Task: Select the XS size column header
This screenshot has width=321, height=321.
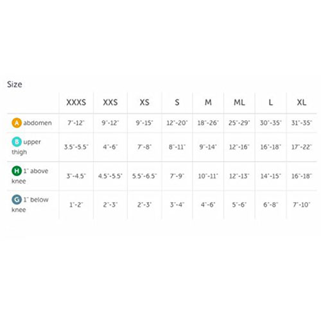Action: (x=144, y=102)
